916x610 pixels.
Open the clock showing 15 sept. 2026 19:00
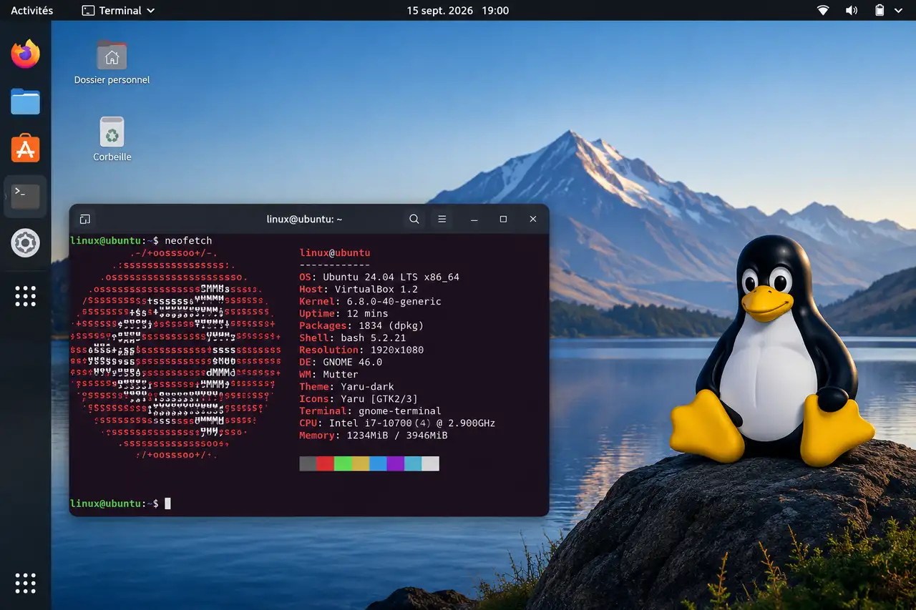coord(458,11)
